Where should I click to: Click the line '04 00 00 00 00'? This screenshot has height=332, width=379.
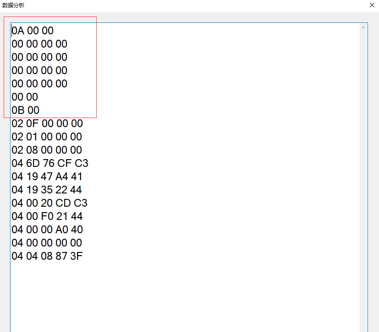point(47,243)
